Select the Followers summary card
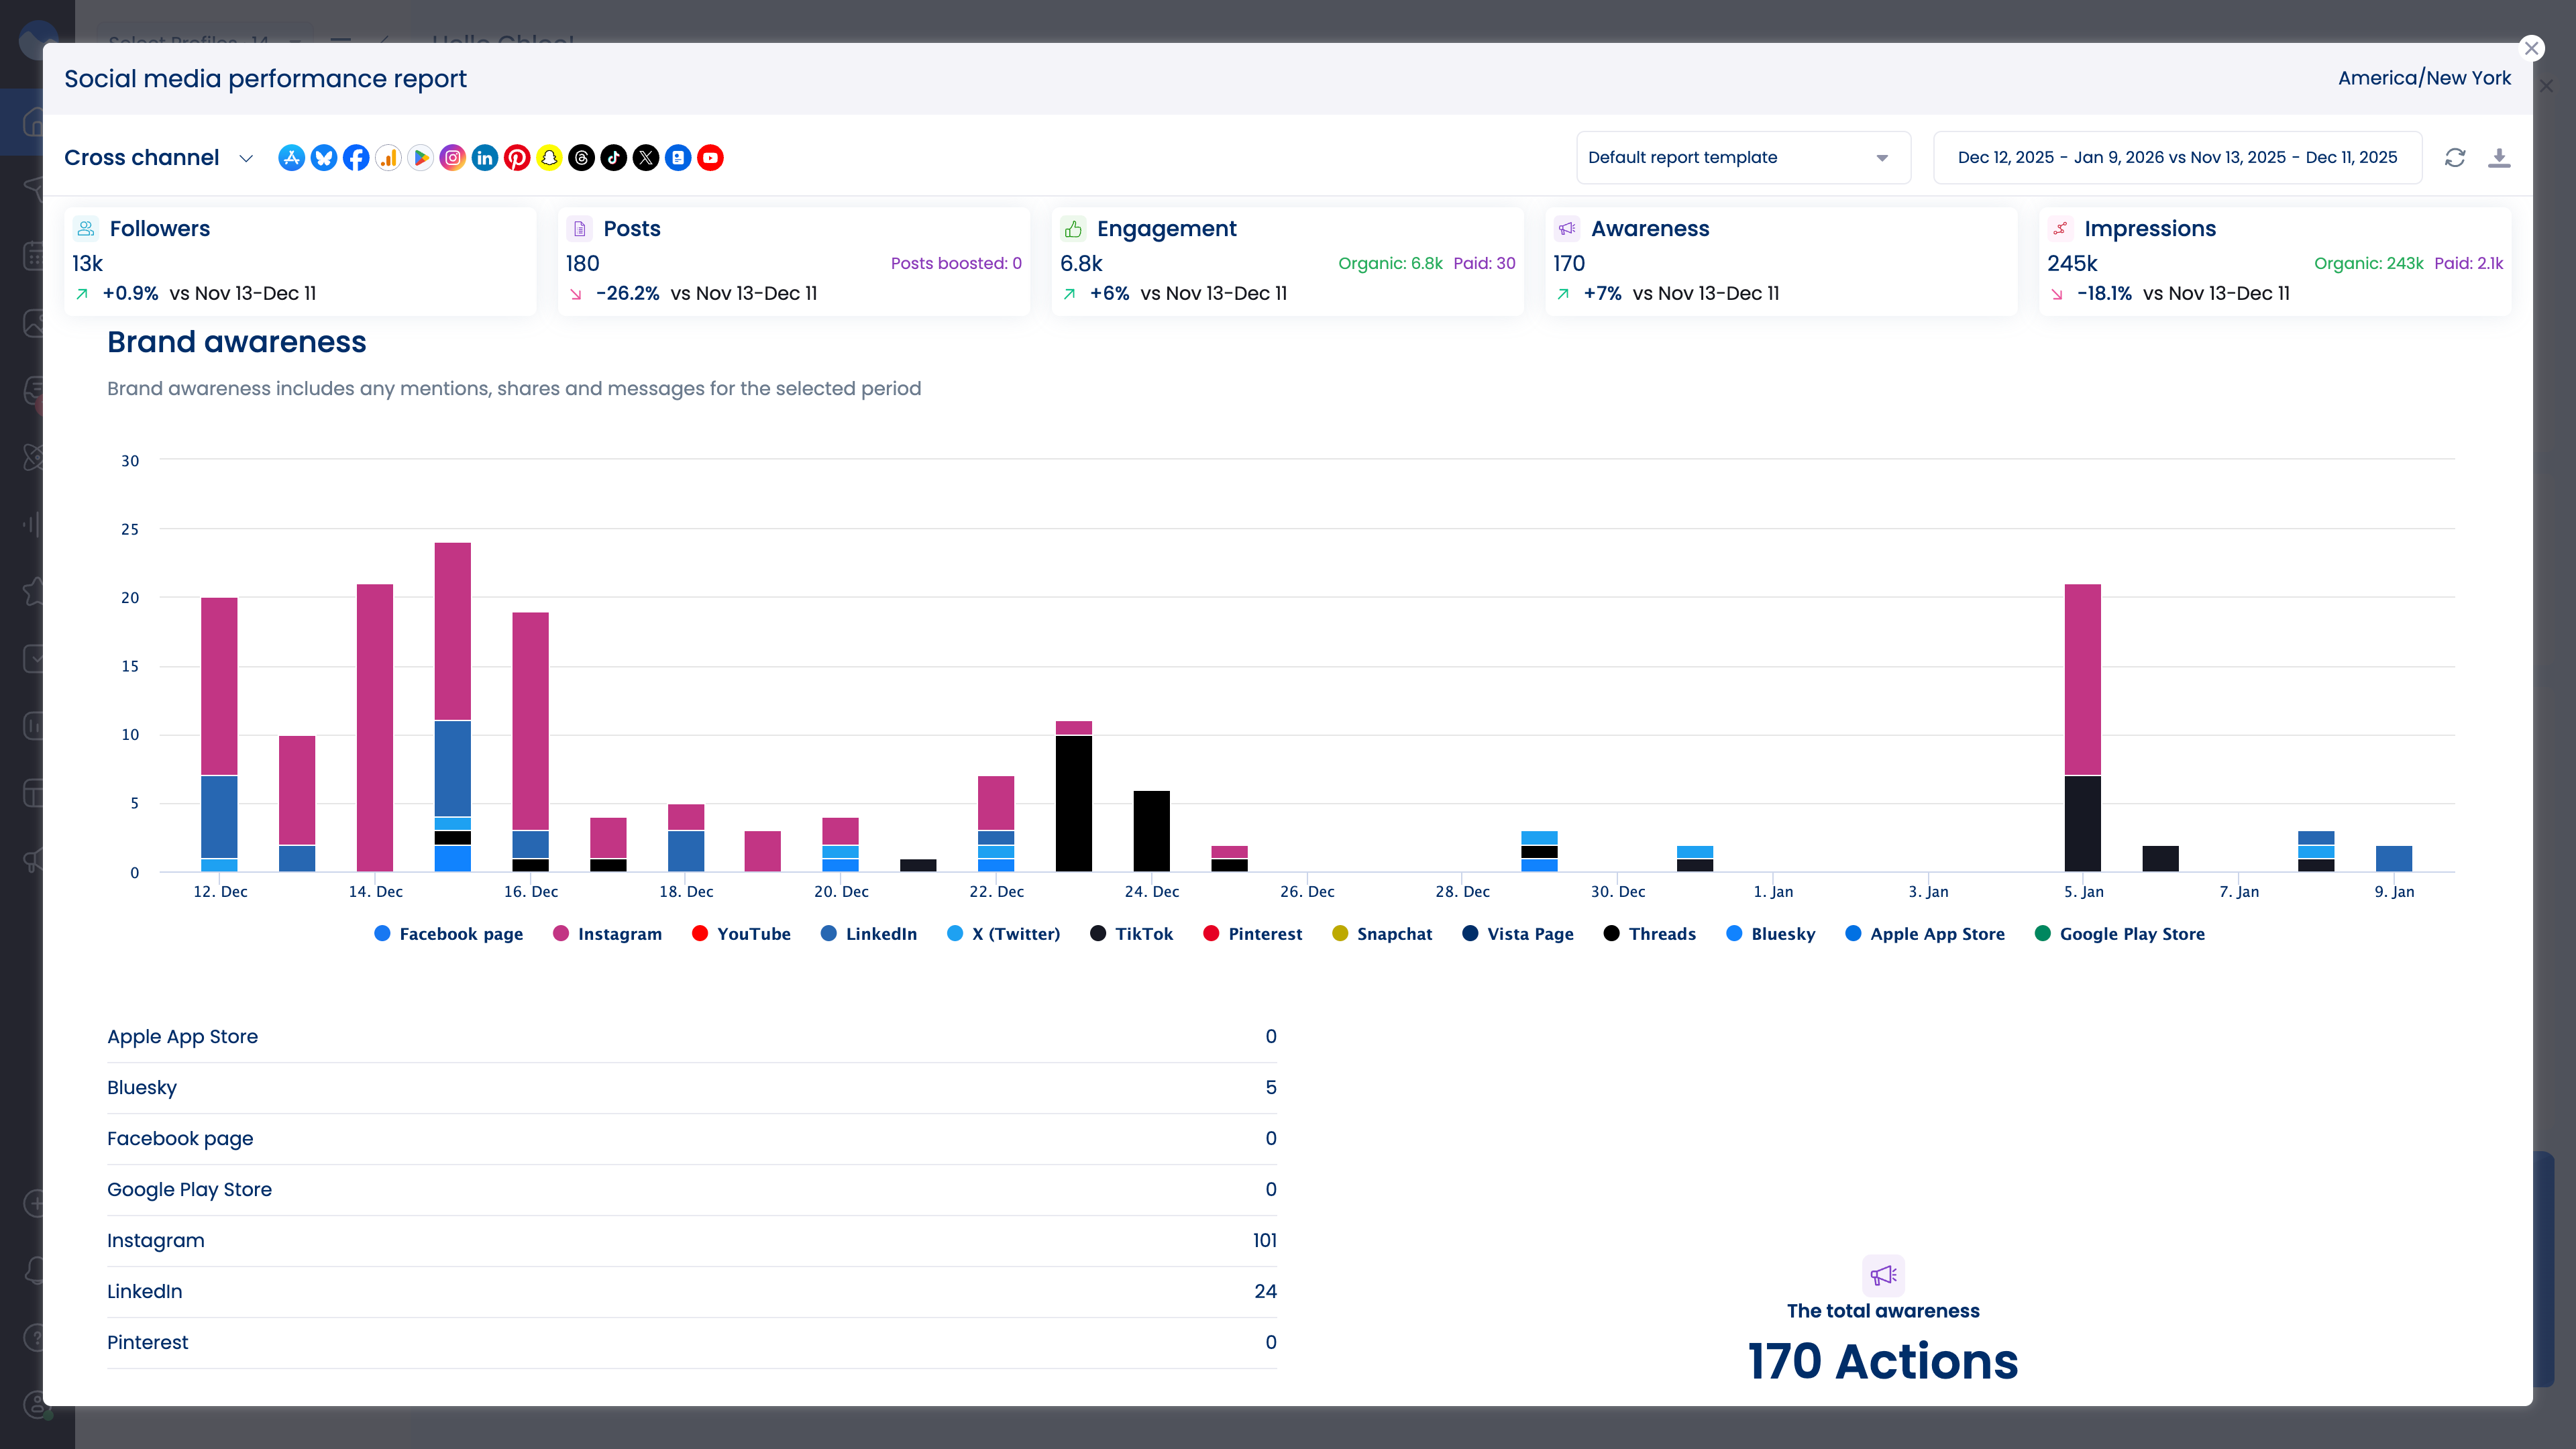This screenshot has width=2576, height=1449. [300, 261]
